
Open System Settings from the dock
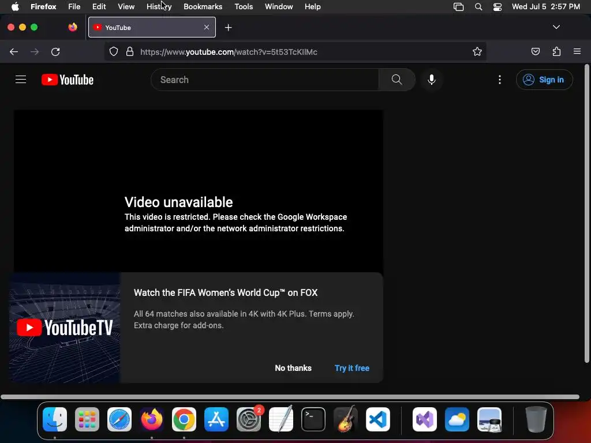[x=249, y=419]
